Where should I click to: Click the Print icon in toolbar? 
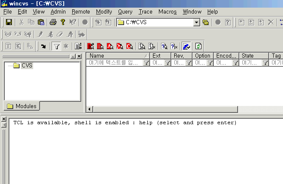pos(53,22)
